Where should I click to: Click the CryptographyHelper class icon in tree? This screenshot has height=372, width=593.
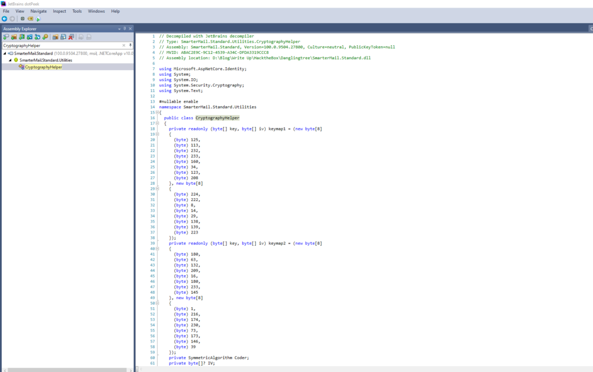tap(21, 67)
